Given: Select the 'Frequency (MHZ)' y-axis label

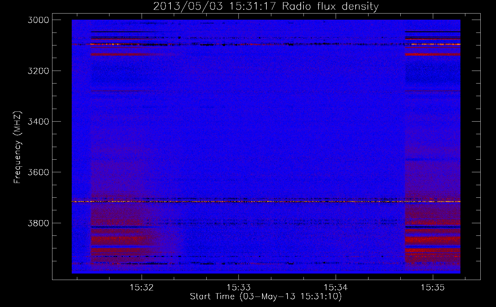Looking at the screenshot, I should 17,147.
